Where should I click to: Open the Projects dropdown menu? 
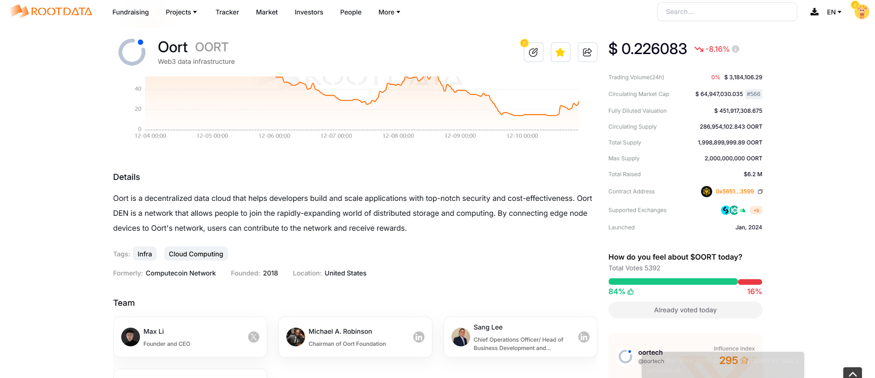pos(181,12)
